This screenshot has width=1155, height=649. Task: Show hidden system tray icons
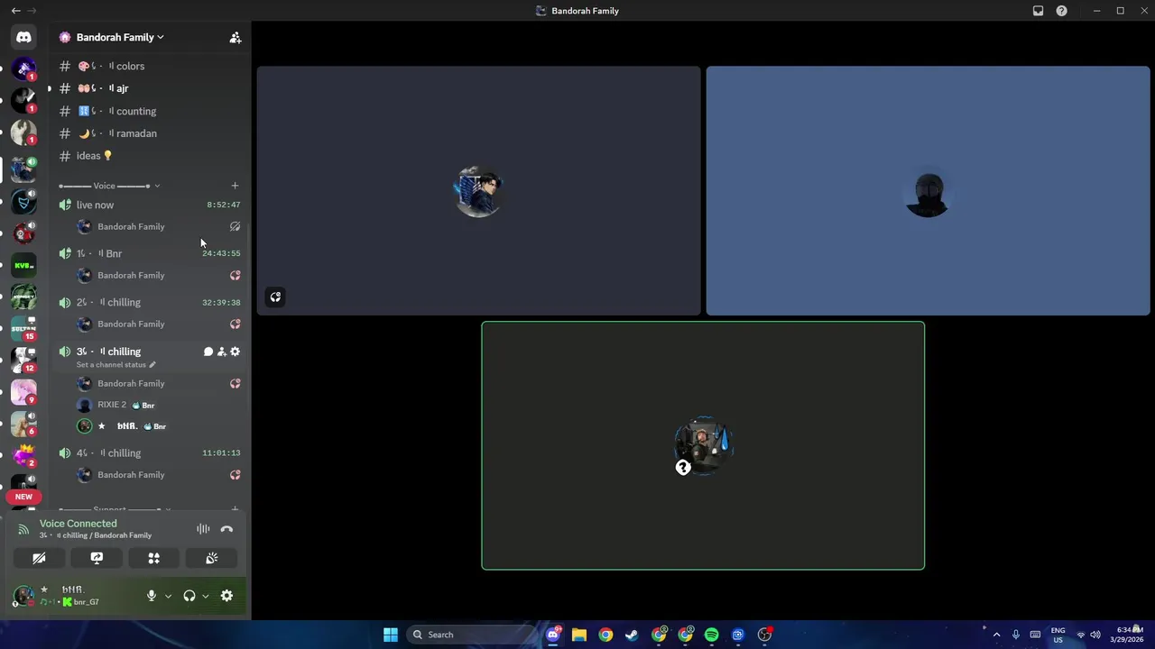(996, 635)
